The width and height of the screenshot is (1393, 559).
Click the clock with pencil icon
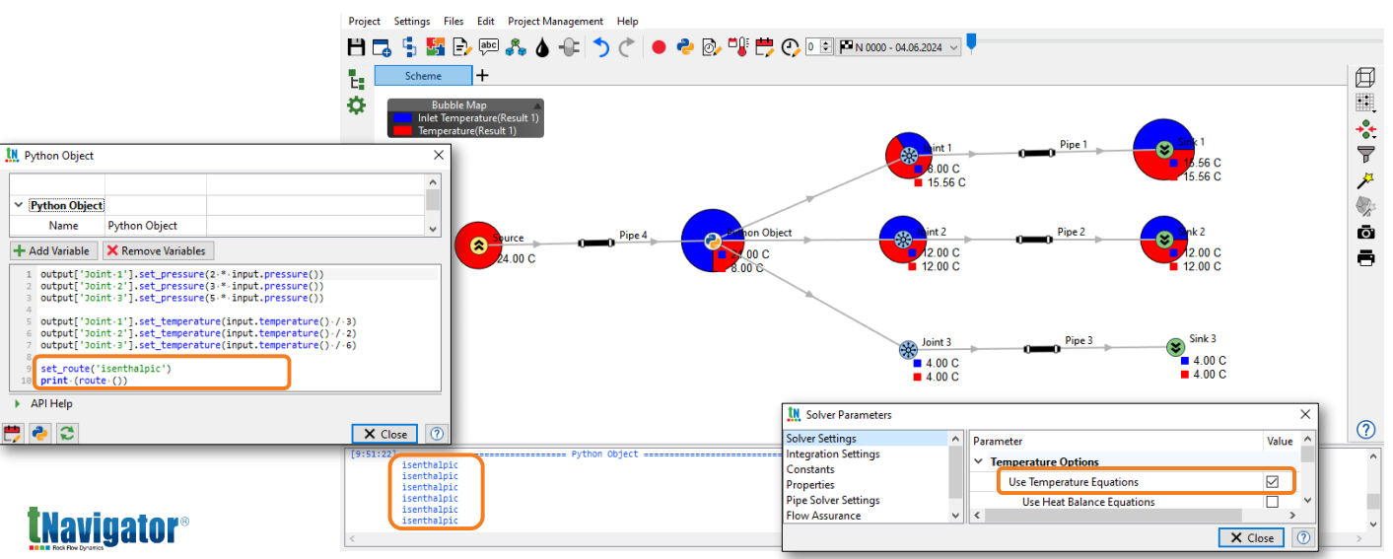pyautogui.click(x=791, y=47)
